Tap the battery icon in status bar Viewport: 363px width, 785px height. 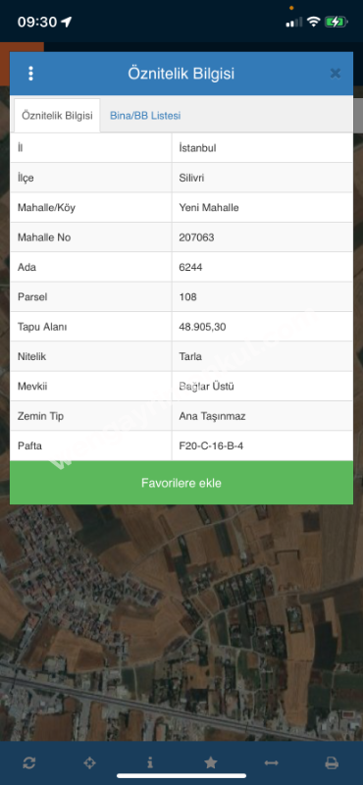[x=336, y=22]
